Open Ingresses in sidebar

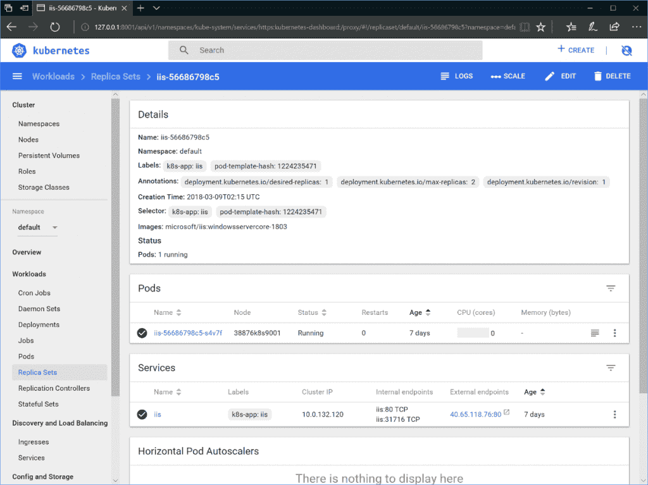pos(34,442)
